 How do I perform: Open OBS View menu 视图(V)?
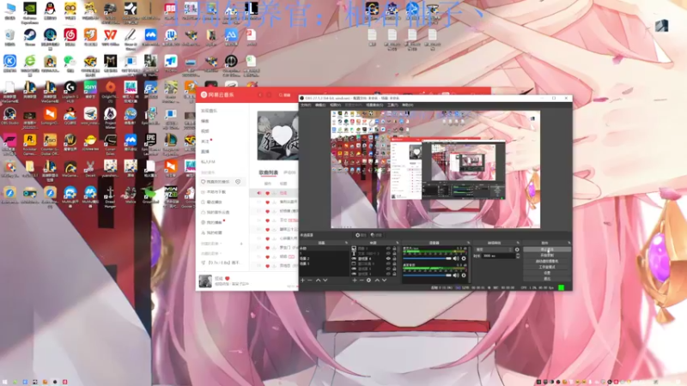[x=335, y=105]
